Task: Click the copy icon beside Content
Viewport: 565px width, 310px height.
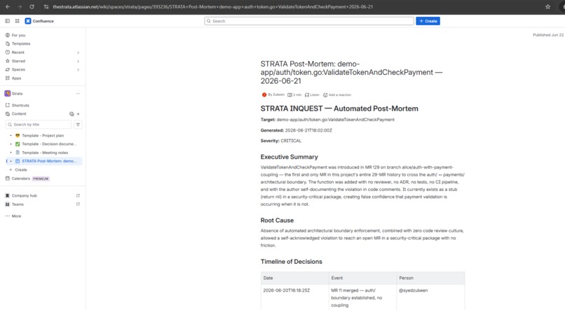Action: pyautogui.click(x=72, y=114)
